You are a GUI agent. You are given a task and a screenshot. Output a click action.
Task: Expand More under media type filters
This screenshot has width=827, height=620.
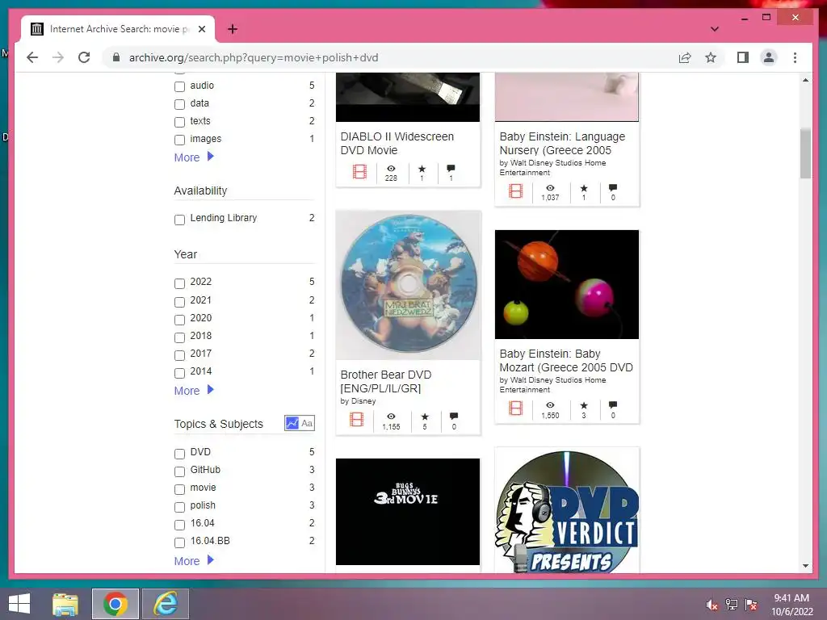click(x=194, y=157)
